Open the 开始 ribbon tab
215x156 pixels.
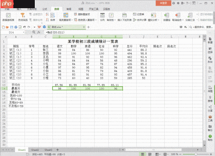tap(7, 9)
